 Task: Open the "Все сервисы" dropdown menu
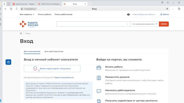click(27, 14)
